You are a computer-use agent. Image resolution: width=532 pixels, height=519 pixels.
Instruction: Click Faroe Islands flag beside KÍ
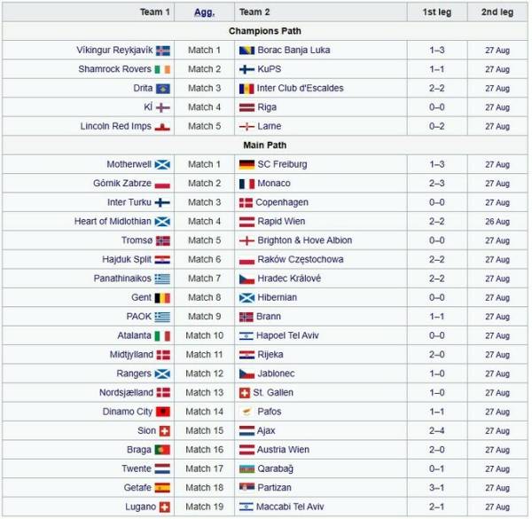click(163, 107)
